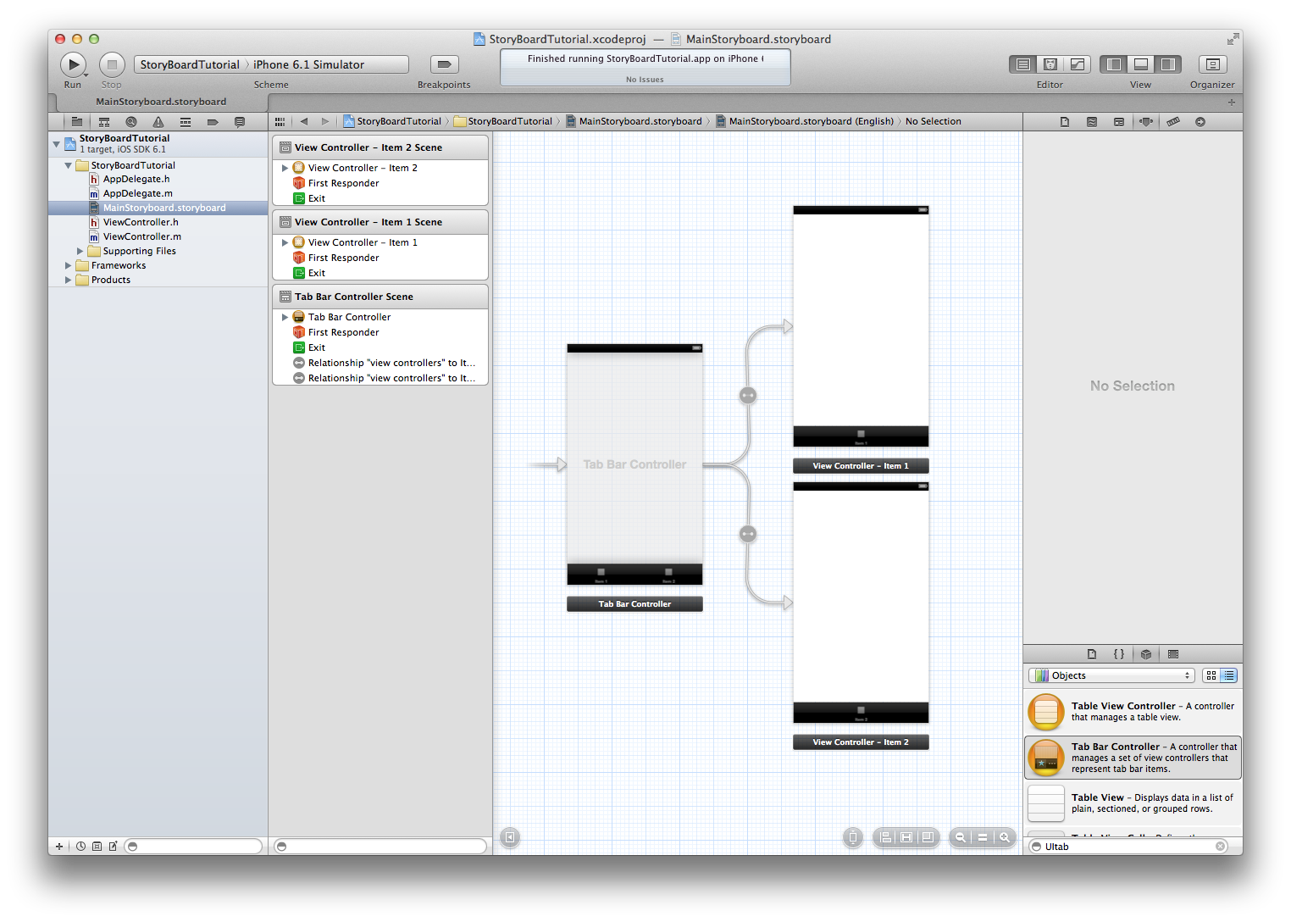Expand the Frameworks group
The image size is (1291, 922).
point(69,265)
